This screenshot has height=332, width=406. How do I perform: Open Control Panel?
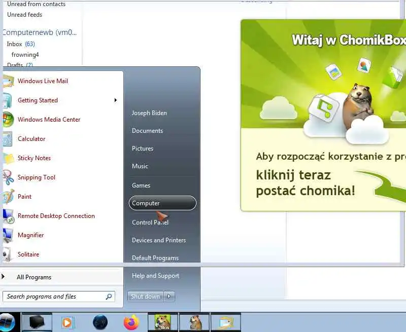(x=150, y=223)
